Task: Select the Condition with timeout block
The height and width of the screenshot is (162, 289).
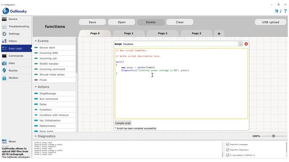Action: coord(54,115)
